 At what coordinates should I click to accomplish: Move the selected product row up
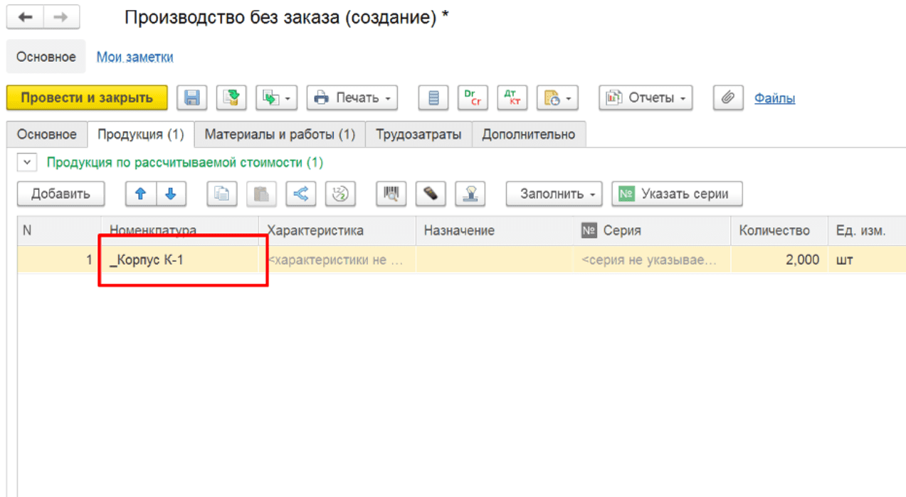point(142,193)
